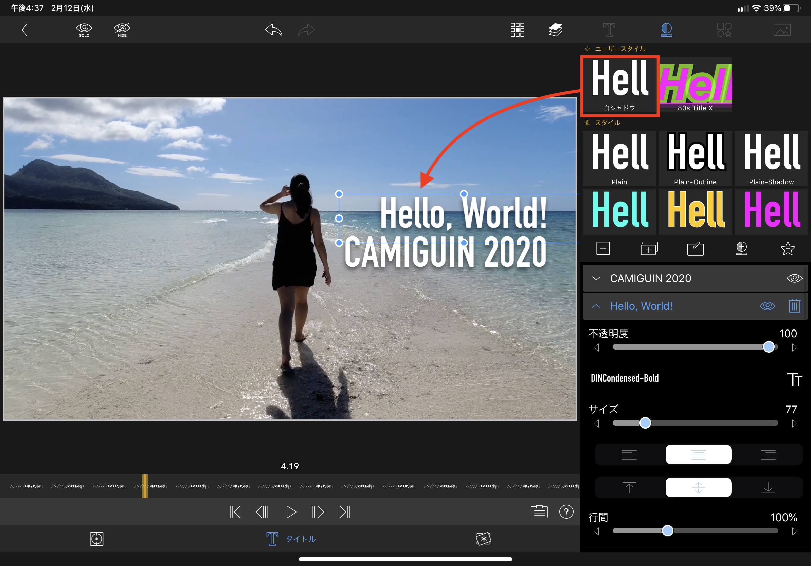The width and height of the screenshot is (811, 566).
Task: Open the help question mark icon
Action: click(566, 512)
